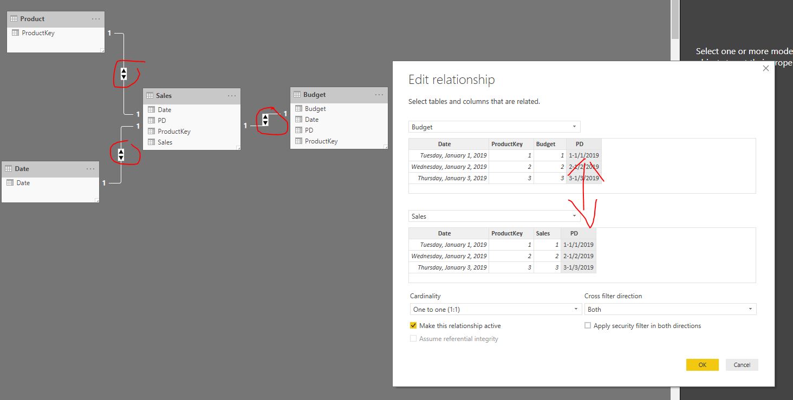793x400 pixels.
Task: Open the Budget table's more options menu
Action: [x=379, y=95]
